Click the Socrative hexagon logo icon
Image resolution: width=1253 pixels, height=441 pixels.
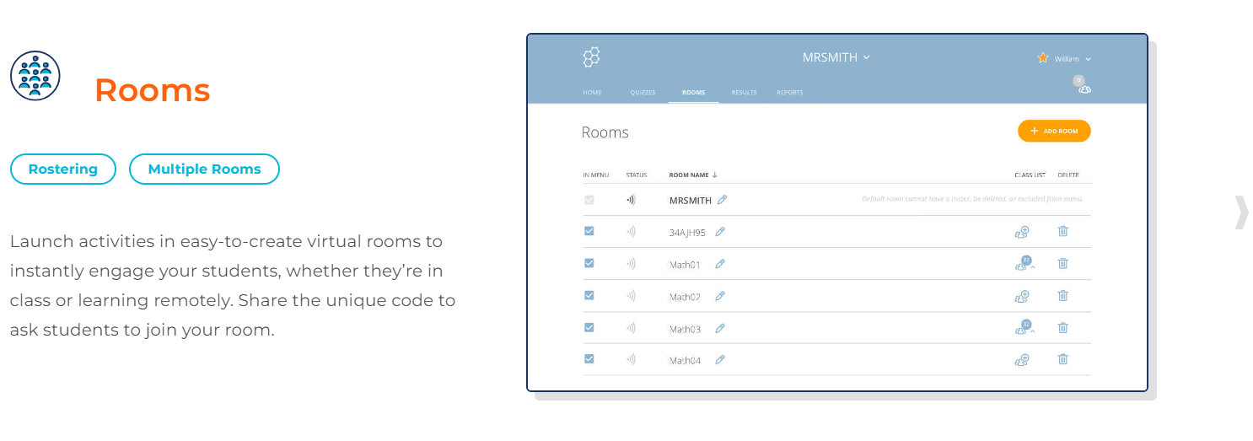pyautogui.click(x=592, y=57)
